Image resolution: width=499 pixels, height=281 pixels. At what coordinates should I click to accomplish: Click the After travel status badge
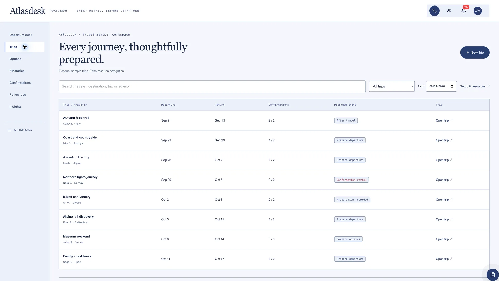[x=346, y=120]
